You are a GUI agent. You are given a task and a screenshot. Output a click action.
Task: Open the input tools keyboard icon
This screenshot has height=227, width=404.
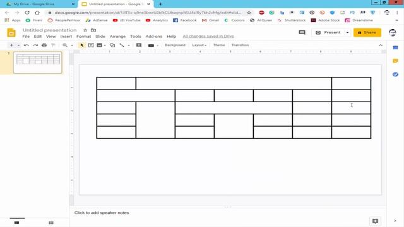[x=151, y=45]
